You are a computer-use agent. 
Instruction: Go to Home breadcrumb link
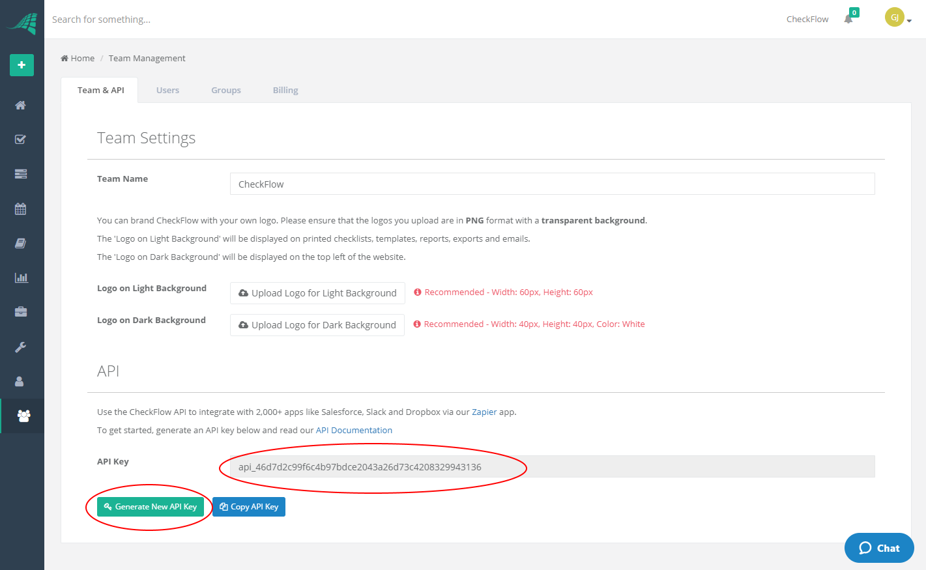pyautogui.click(x=78, y=59)
